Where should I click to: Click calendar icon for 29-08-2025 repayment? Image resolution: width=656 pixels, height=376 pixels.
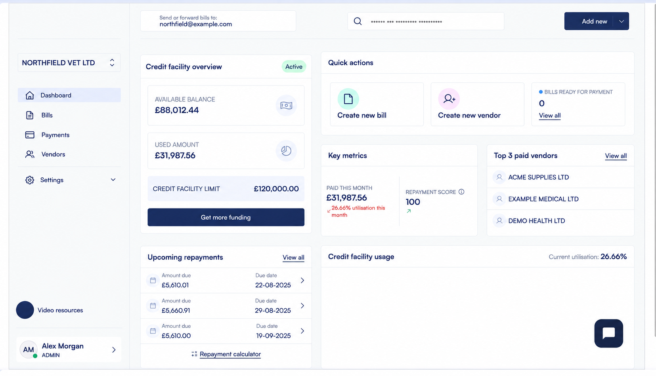tap(153, 306)
